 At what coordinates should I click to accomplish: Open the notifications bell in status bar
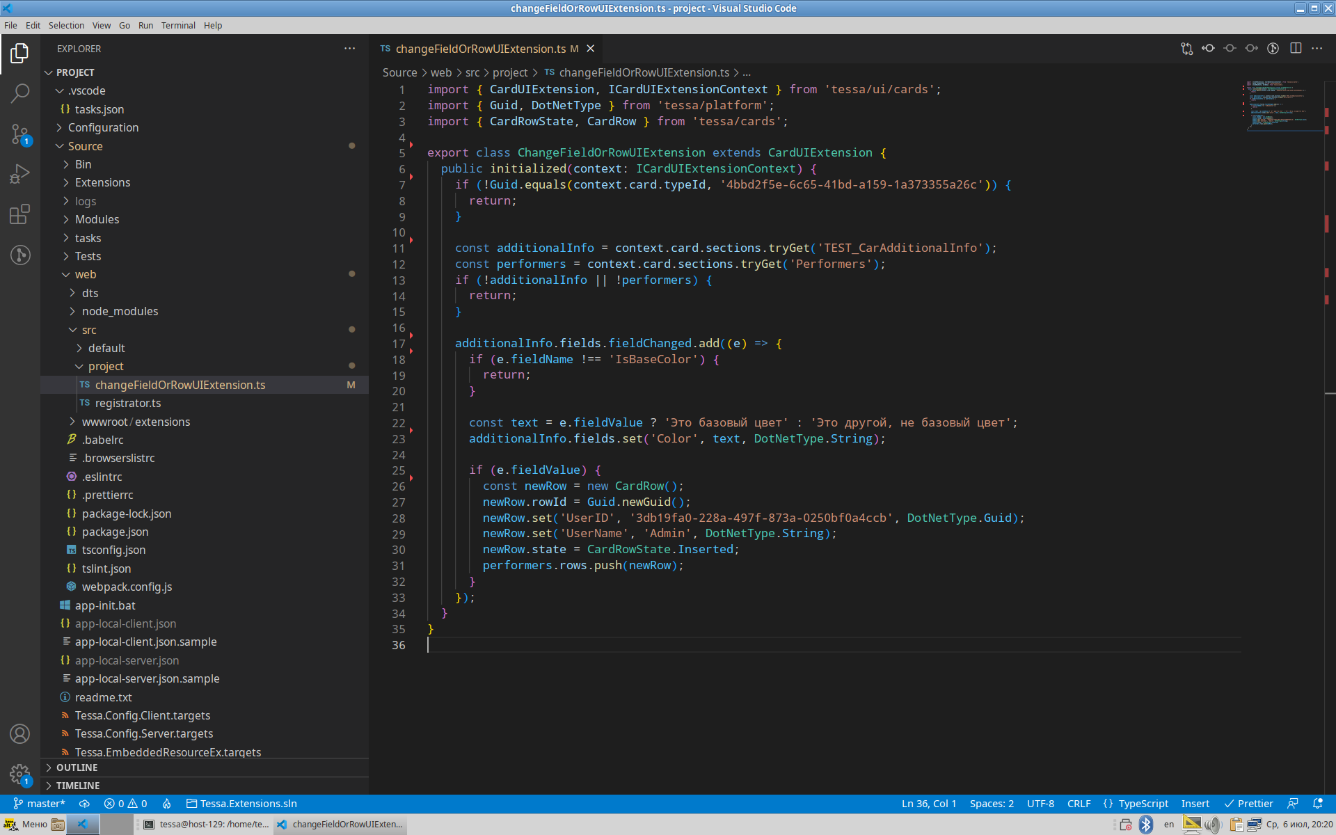[1317, 804]
